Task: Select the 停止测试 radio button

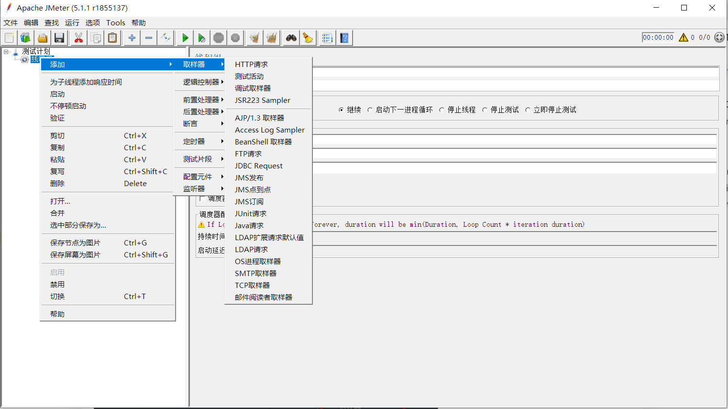Action: click(500, 110)
